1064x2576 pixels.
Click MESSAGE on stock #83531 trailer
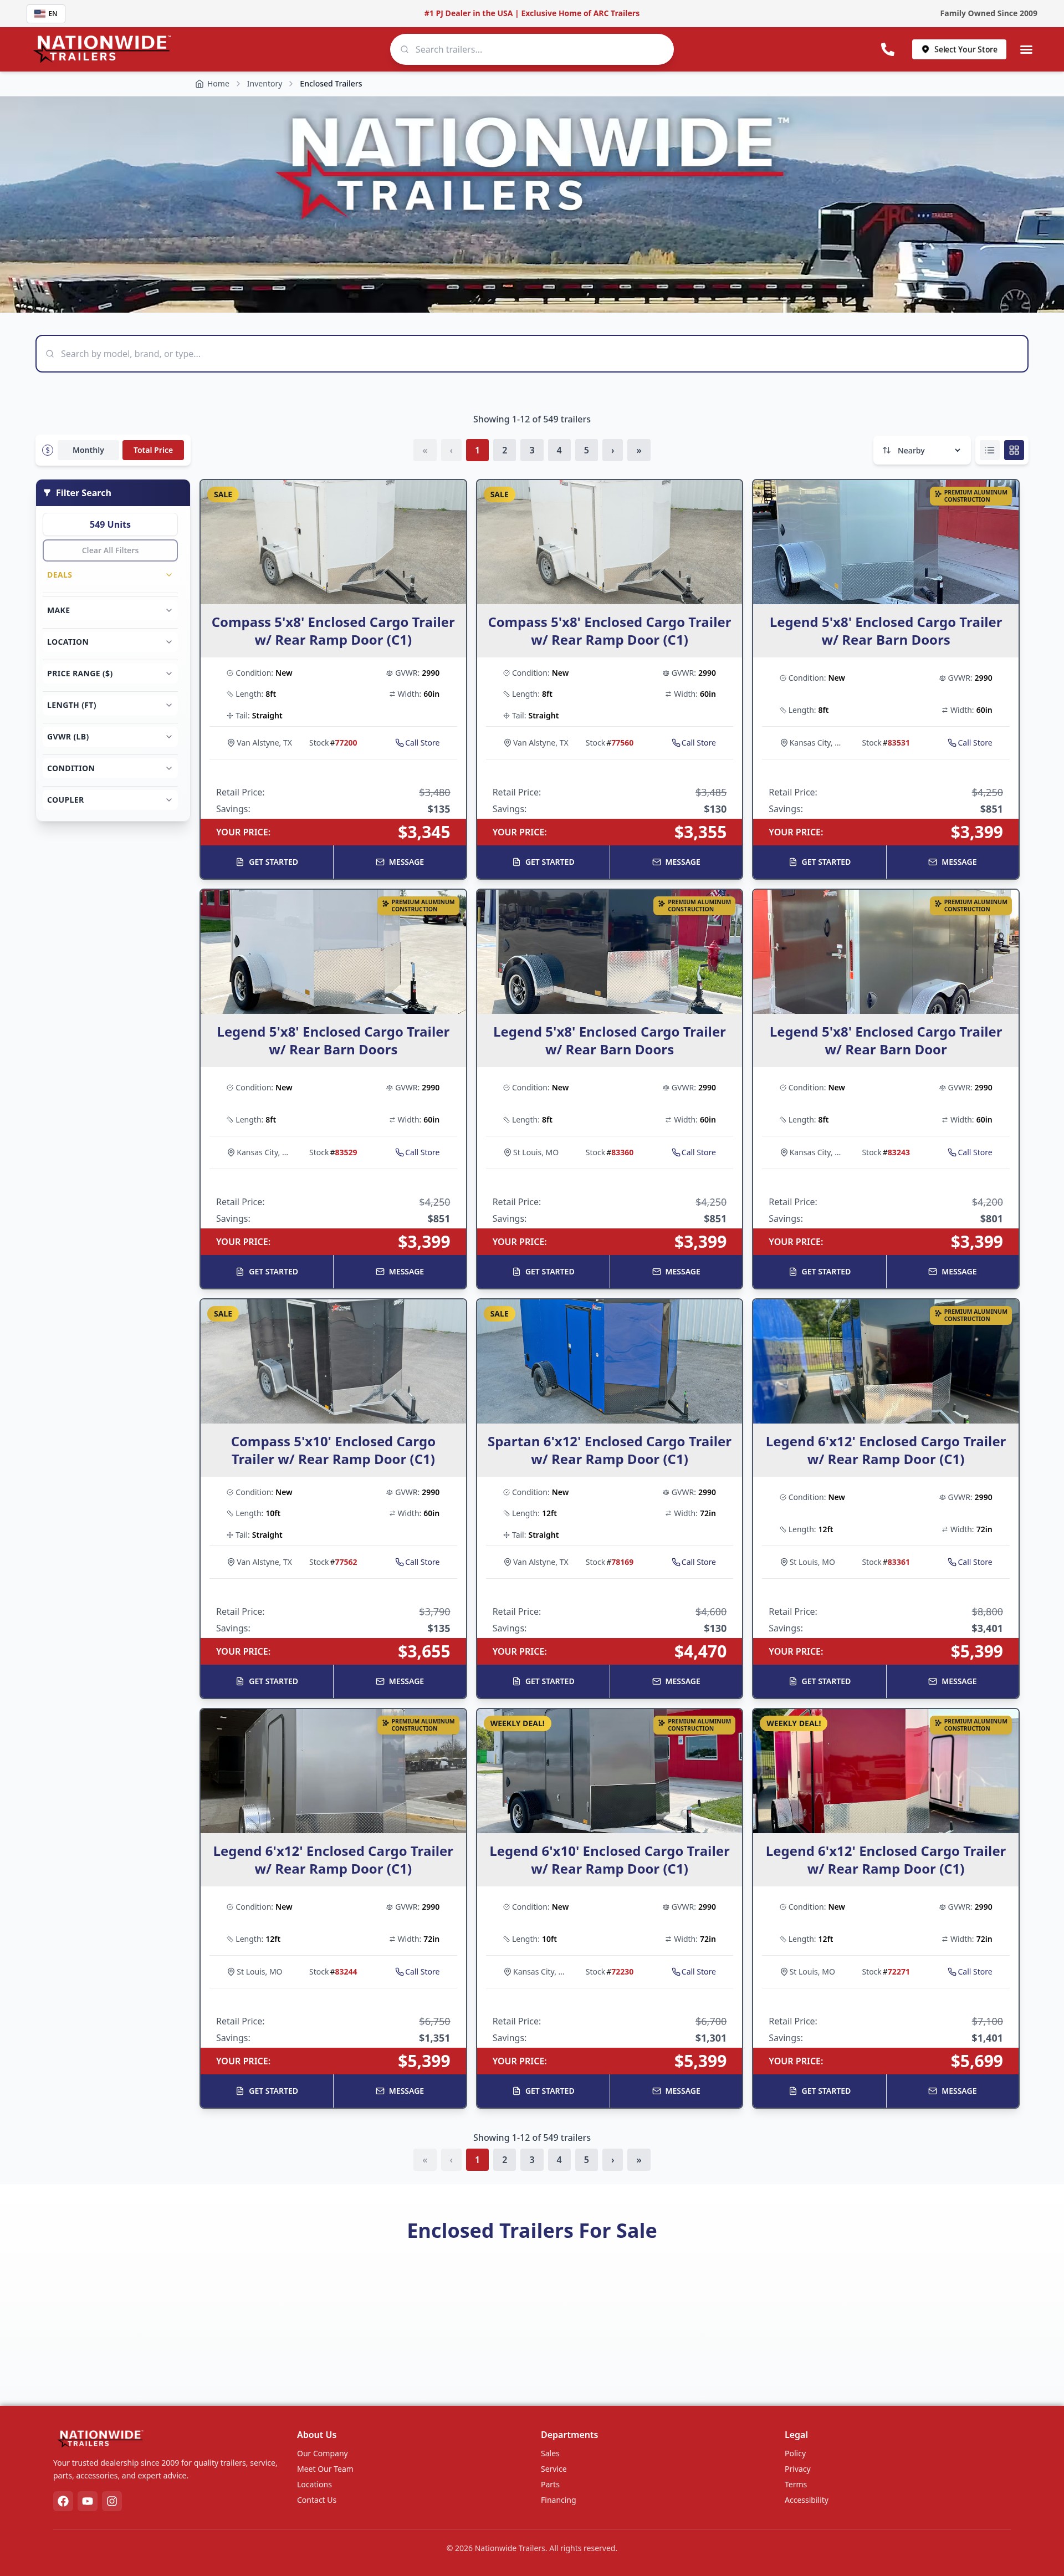pos(953,862)
